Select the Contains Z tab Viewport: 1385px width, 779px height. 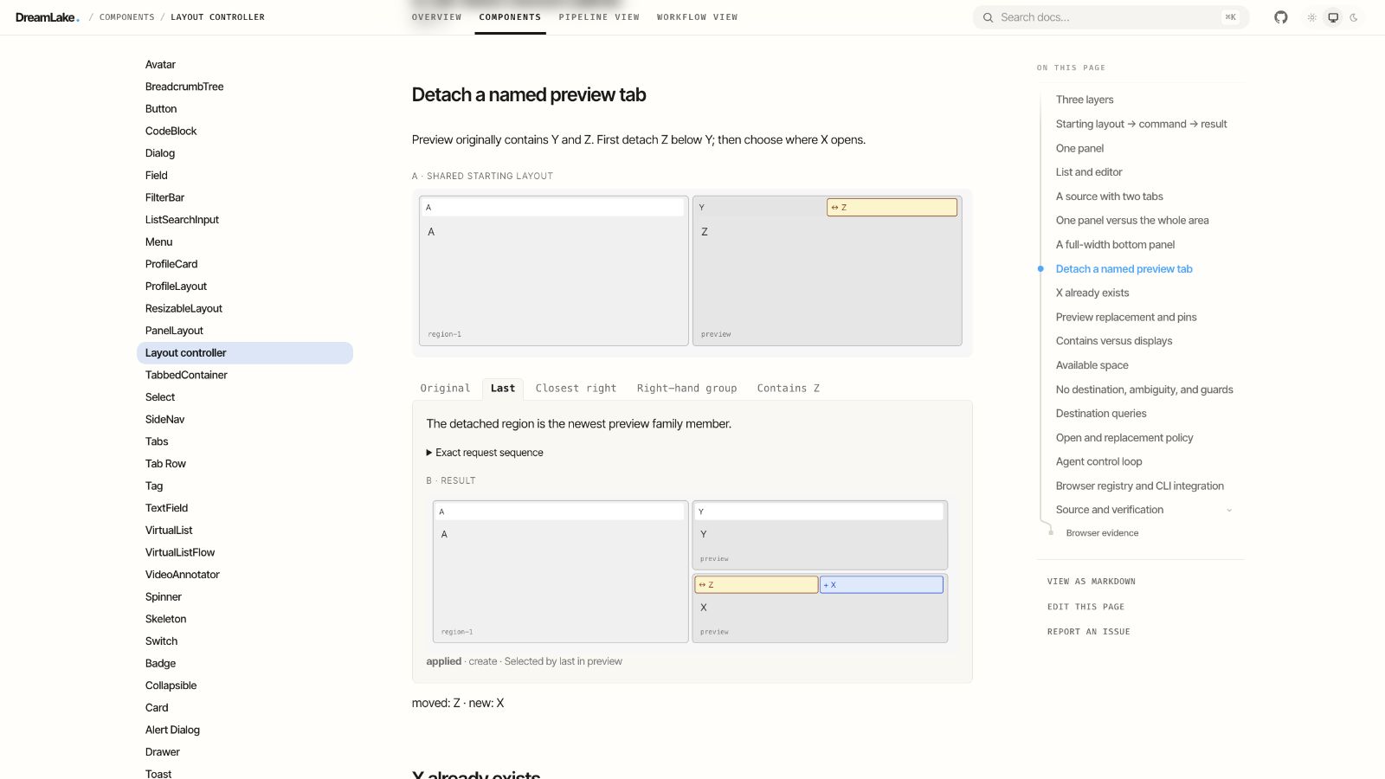click(x=788, y=389)
